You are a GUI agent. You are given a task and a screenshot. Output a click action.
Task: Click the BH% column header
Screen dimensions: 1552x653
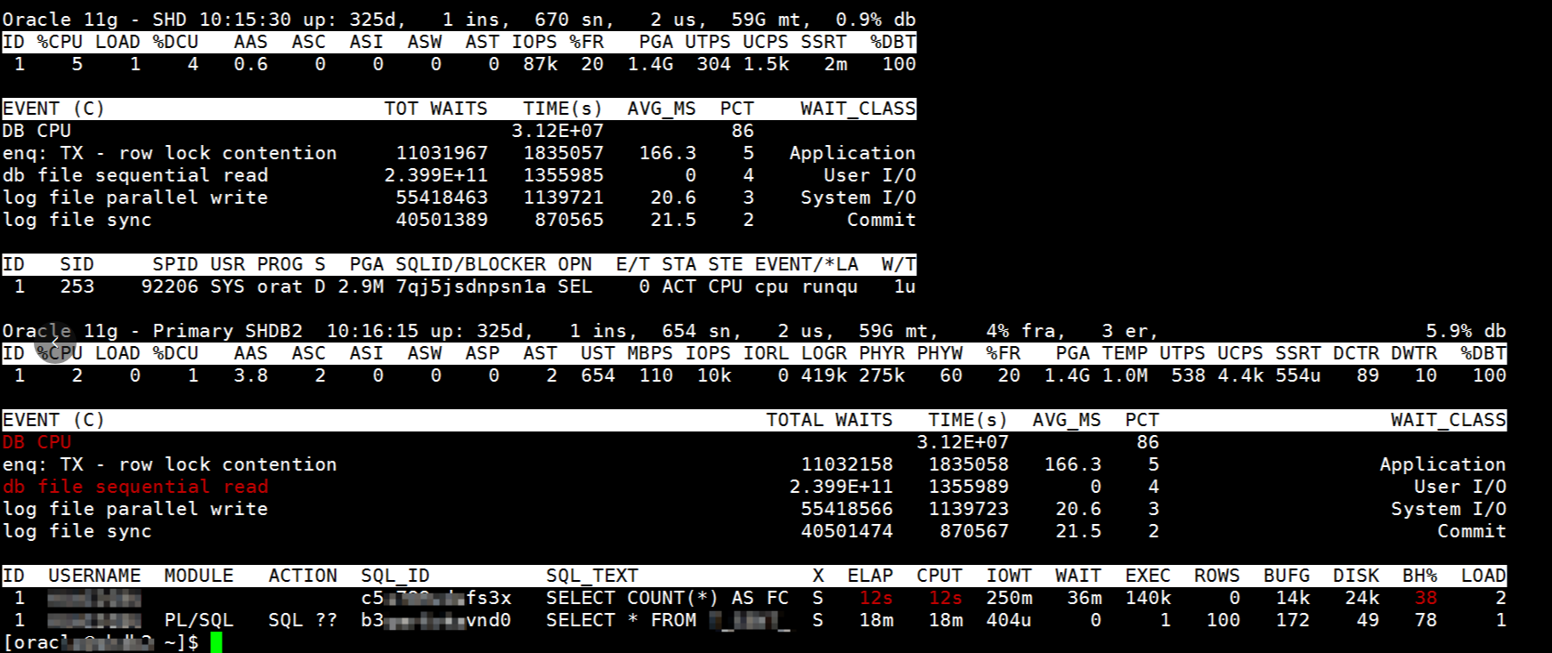(1420, 576)
